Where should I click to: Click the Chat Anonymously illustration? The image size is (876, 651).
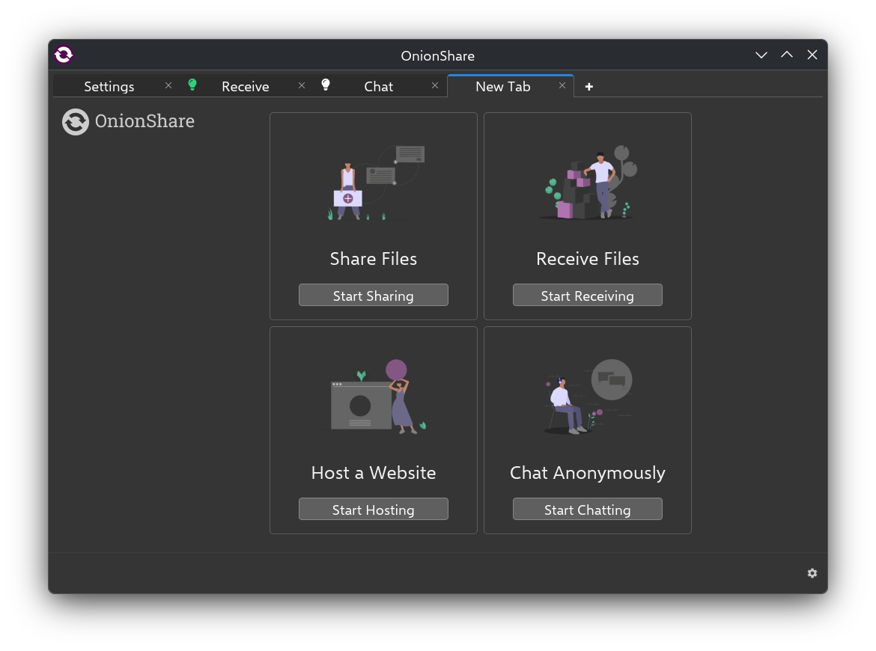[588, 397]
